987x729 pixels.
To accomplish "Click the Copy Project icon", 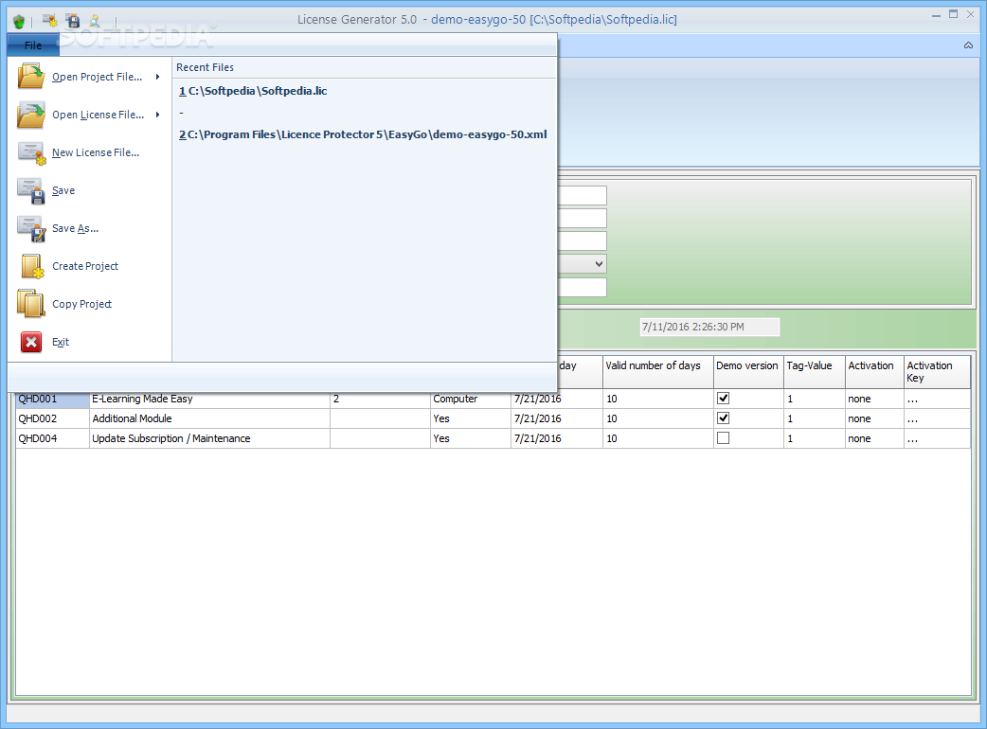I will [30, 304].
